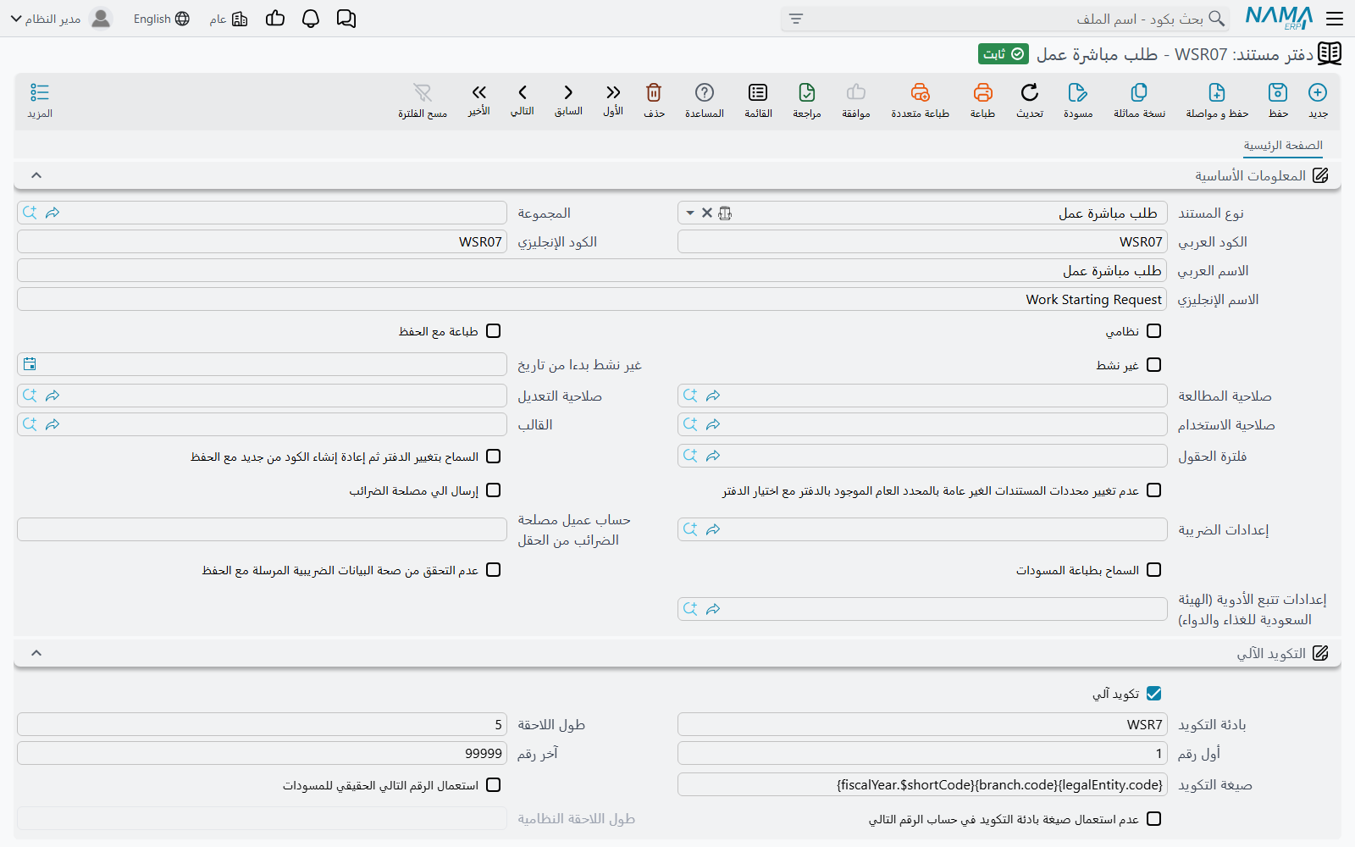
Task: Click the Draft (مسودة) toolbar icon
Action: (1078, 92)
